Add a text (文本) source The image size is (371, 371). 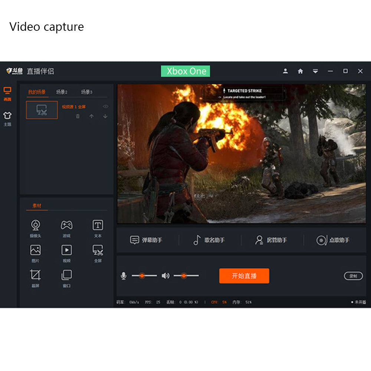[98, 225]
